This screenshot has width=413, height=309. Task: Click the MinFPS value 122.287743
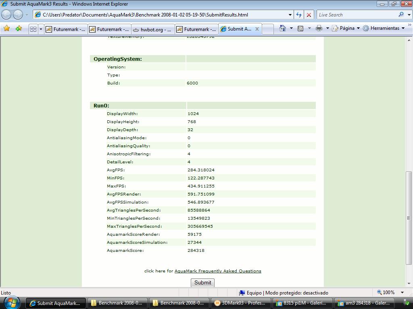point(201,178)
